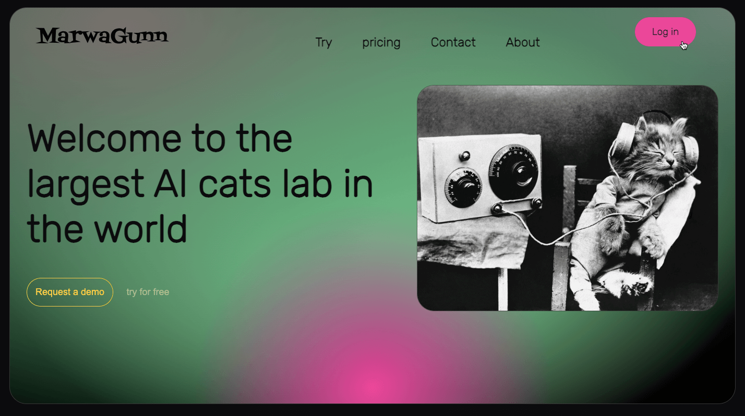745x416 pixels.
Task: Click the heading words "the world"
Action: (x=107, y=228)
